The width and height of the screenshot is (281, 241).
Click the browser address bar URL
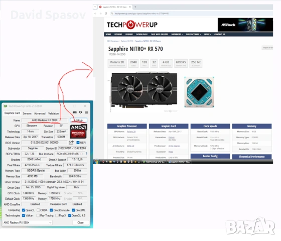142,14
